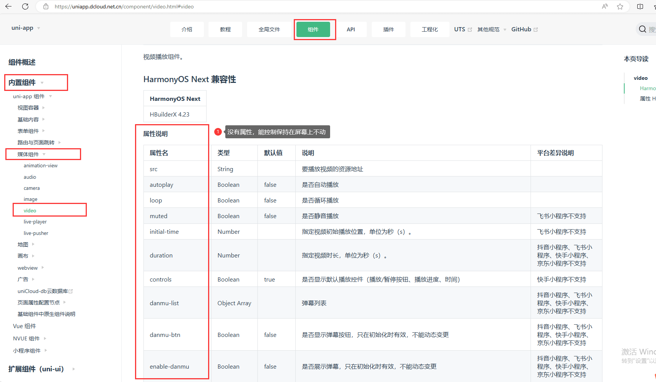Expand the 扩展组件 (uni-ui) section

[41, 369]
